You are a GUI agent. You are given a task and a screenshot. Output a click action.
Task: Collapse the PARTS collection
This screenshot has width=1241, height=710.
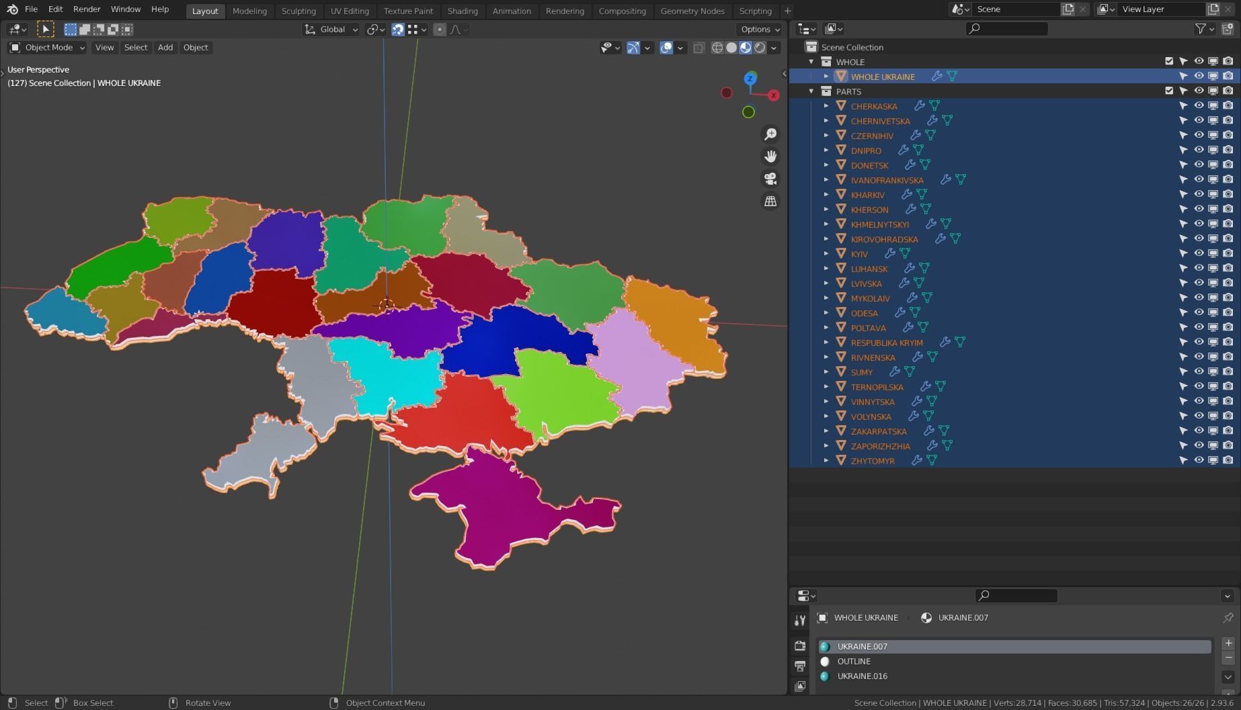click(x=811, y=91)
